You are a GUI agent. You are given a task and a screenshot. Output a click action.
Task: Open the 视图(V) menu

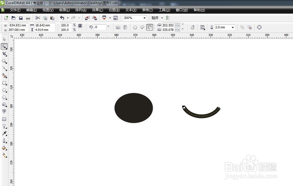coord(48,10)
